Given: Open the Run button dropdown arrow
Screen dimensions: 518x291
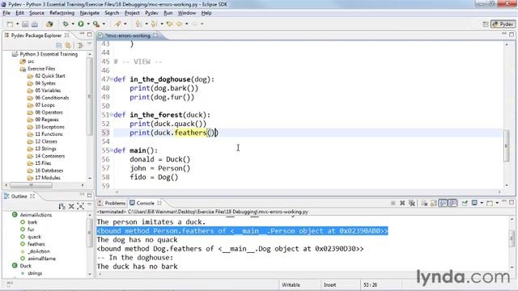Looking at the screenshot, I should point(88,23).
